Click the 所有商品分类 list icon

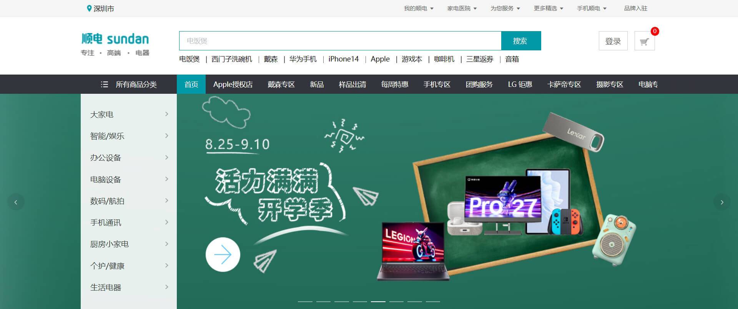click(104, 85)
